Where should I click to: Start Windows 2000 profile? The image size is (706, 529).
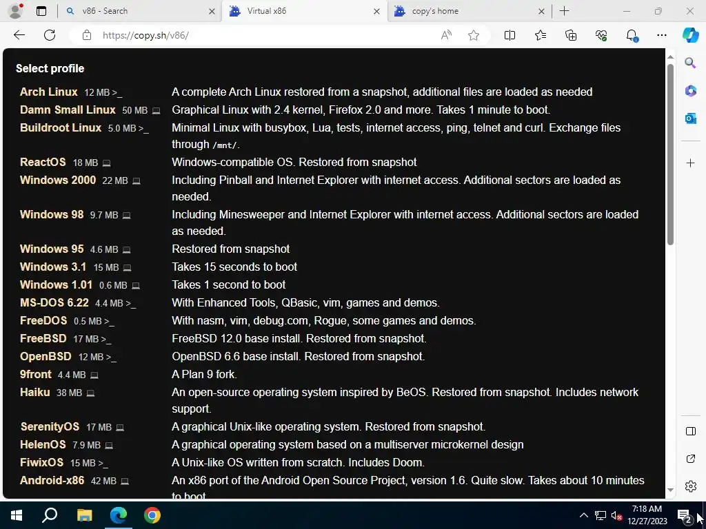(x=58, y=180)
